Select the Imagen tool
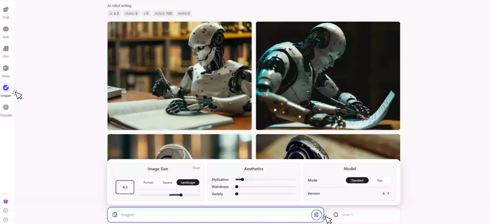 (x=6, y=90)
